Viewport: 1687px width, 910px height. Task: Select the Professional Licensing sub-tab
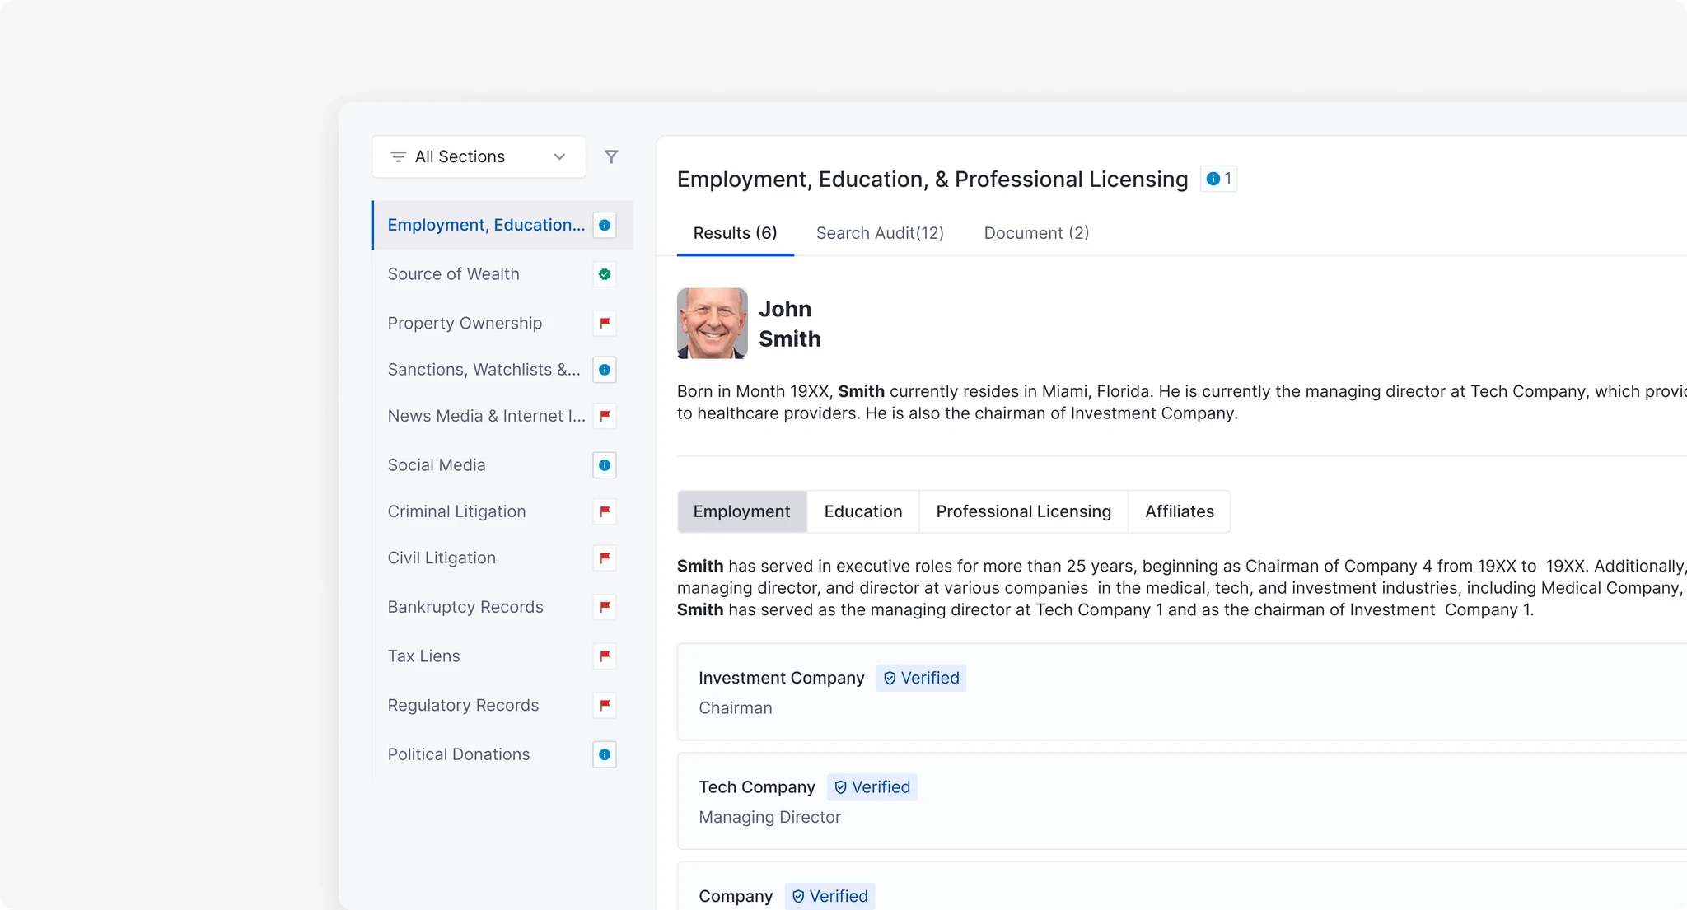(x=1023, y=511)
